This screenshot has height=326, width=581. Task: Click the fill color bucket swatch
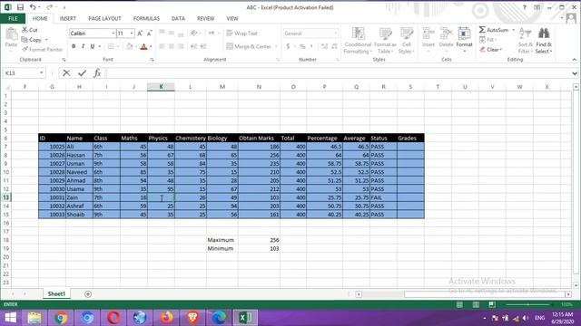129,46
